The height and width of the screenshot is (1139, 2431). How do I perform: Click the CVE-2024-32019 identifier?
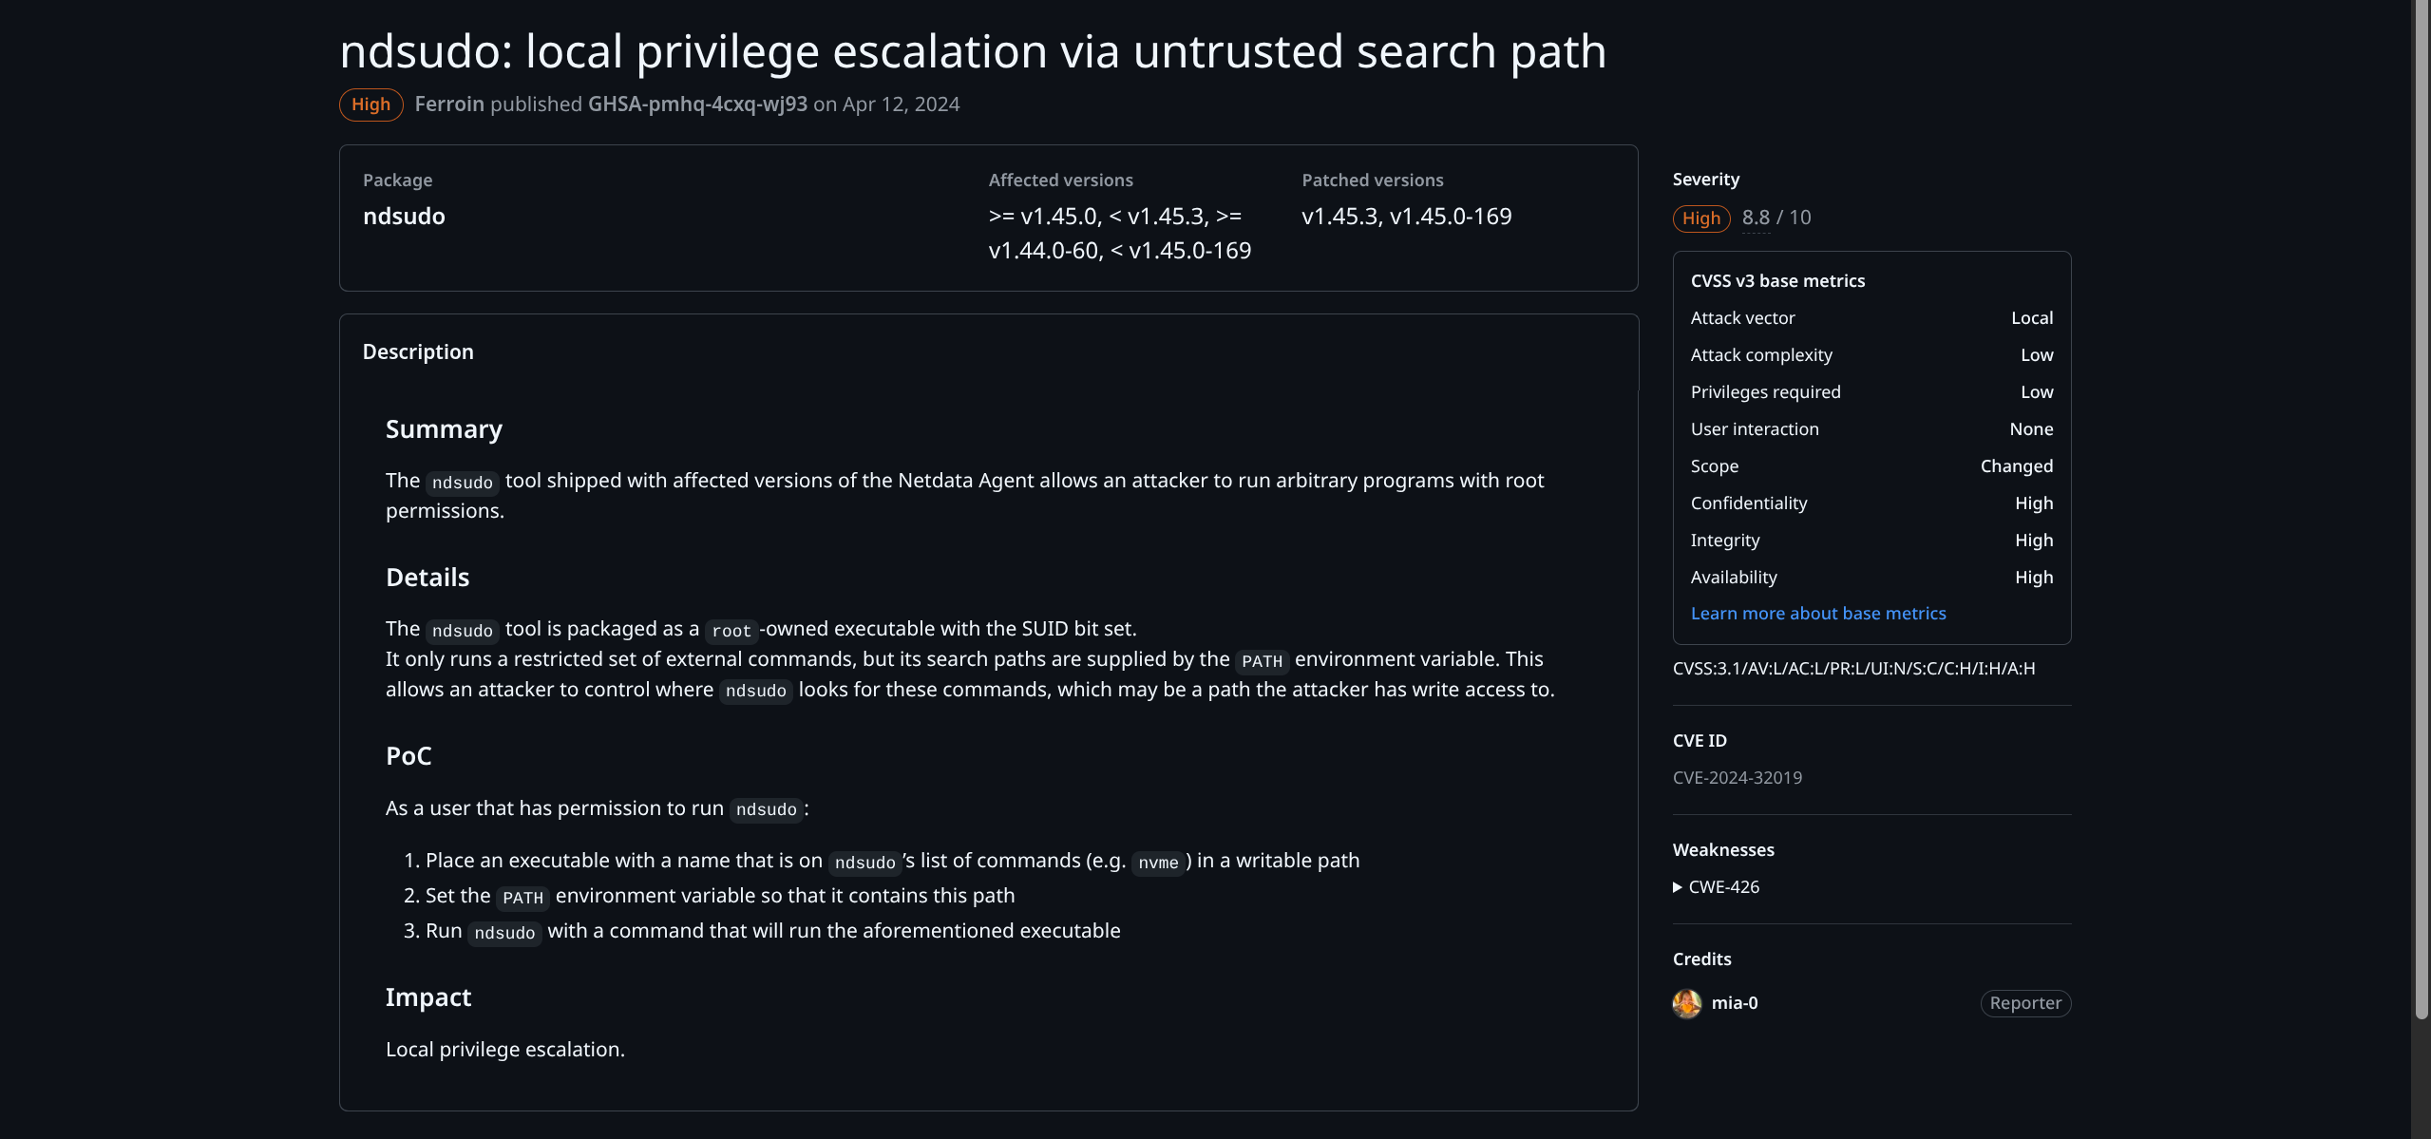pos(1737,778)
